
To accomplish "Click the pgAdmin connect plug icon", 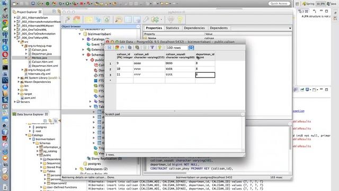I will (67, 20).
